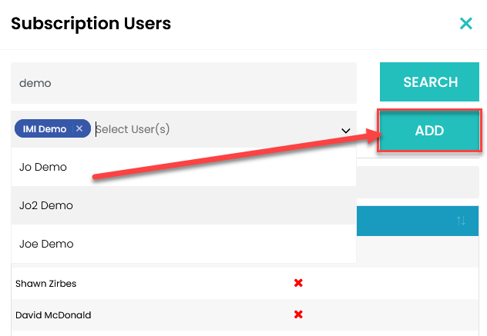Click red X in David McDonald row
This screenshot has width=487, height=336.
tap(298, 314)
